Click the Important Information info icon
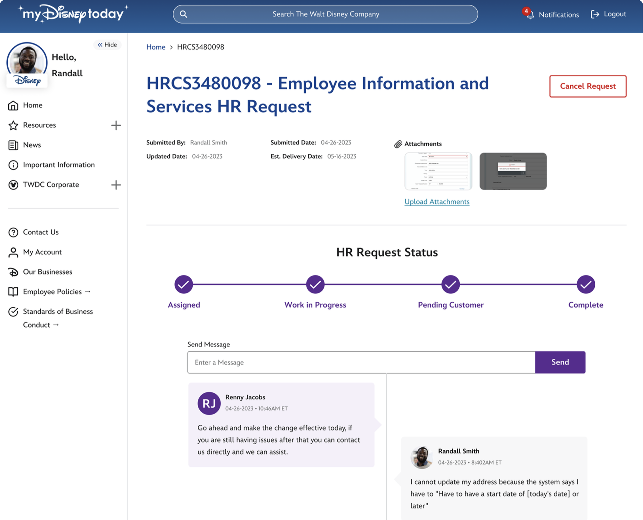This screenshot has width=643, height=520. [13, 165]
